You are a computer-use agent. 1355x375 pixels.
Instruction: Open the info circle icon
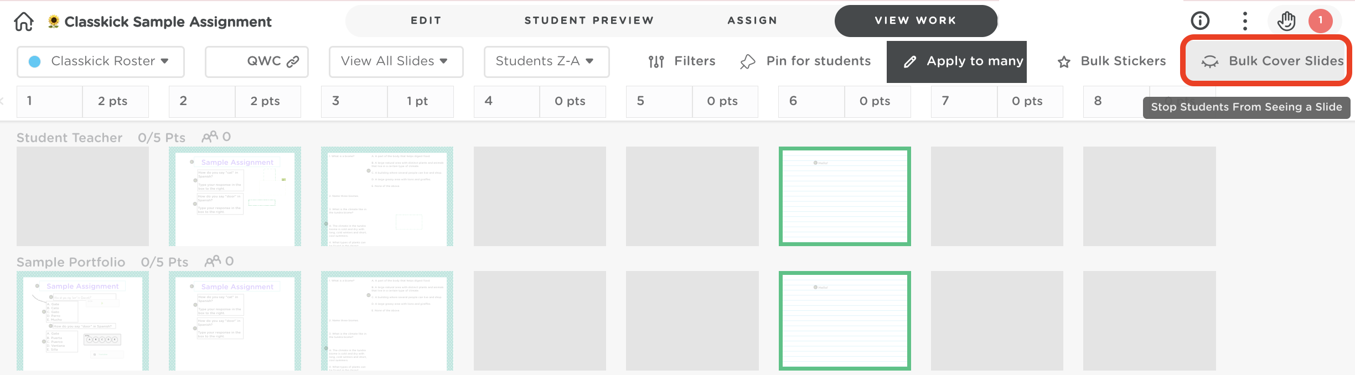(x=1200, y=21)
